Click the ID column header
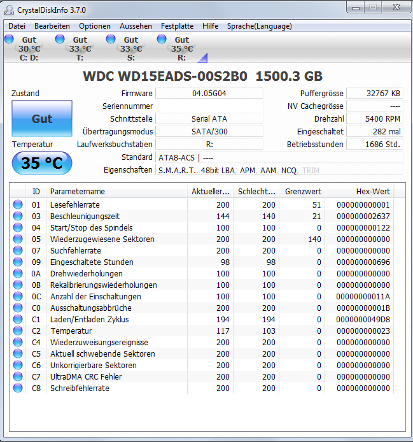The width and height of the screenshot is (413, 442). (x=36, y=192)
